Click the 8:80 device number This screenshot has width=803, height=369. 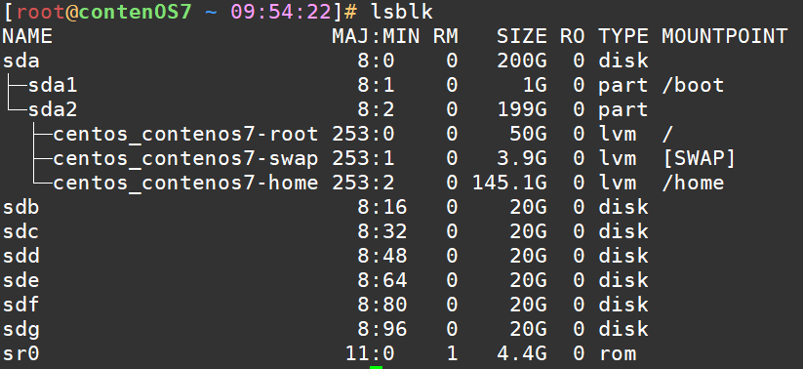(382, 305)
